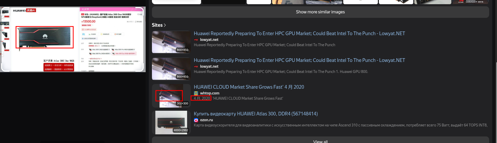Click the ¥13500.00 price in the preview image
The height and width of the screenshot is (143, 497).
[x=88, y=22]
